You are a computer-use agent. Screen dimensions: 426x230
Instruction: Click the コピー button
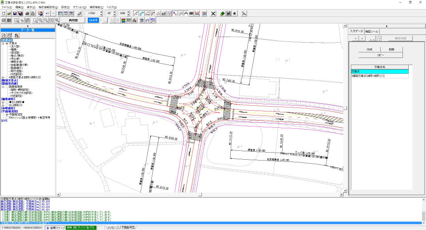[x=380, y=55]
